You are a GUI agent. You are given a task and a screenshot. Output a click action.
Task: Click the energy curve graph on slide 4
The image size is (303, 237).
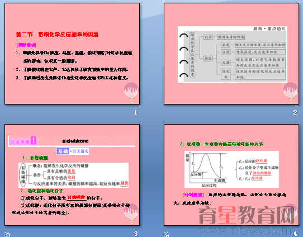click(x=206, y=170)
